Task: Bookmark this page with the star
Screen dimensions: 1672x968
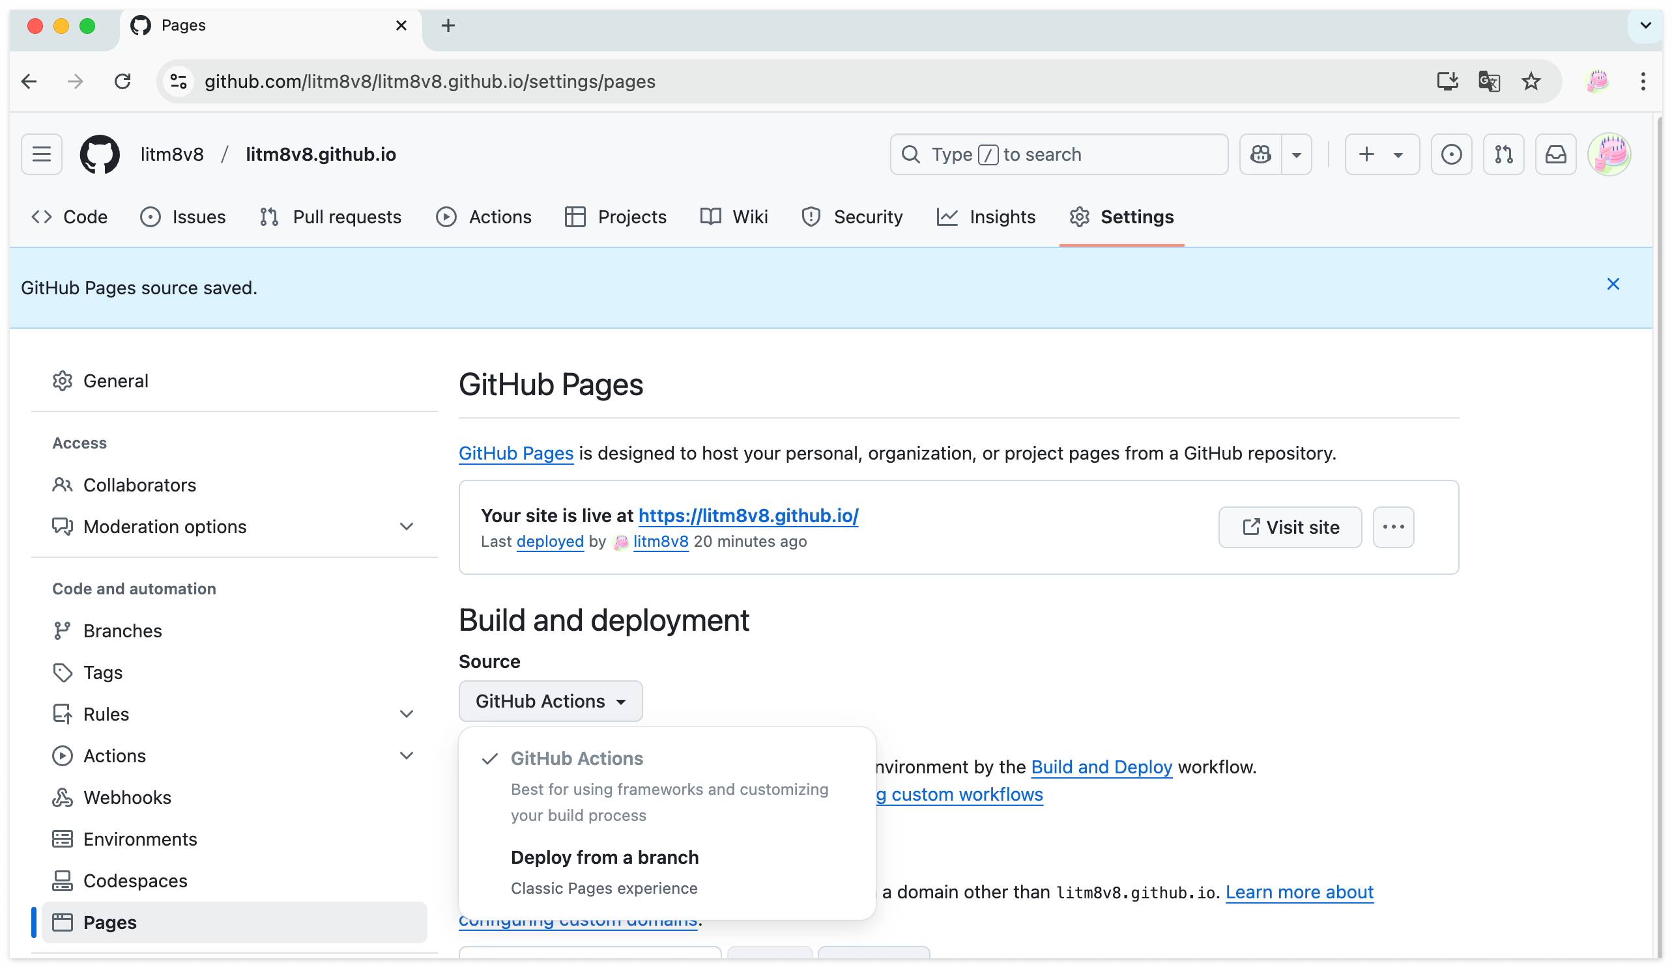Action: 1531,81
